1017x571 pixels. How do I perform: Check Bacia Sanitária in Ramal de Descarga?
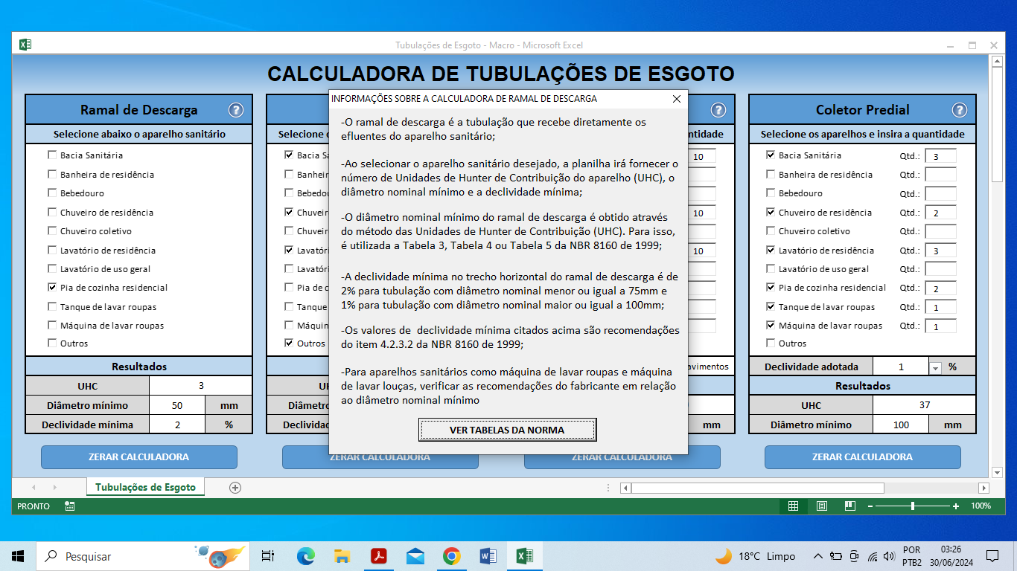click(x=52, y=155)
